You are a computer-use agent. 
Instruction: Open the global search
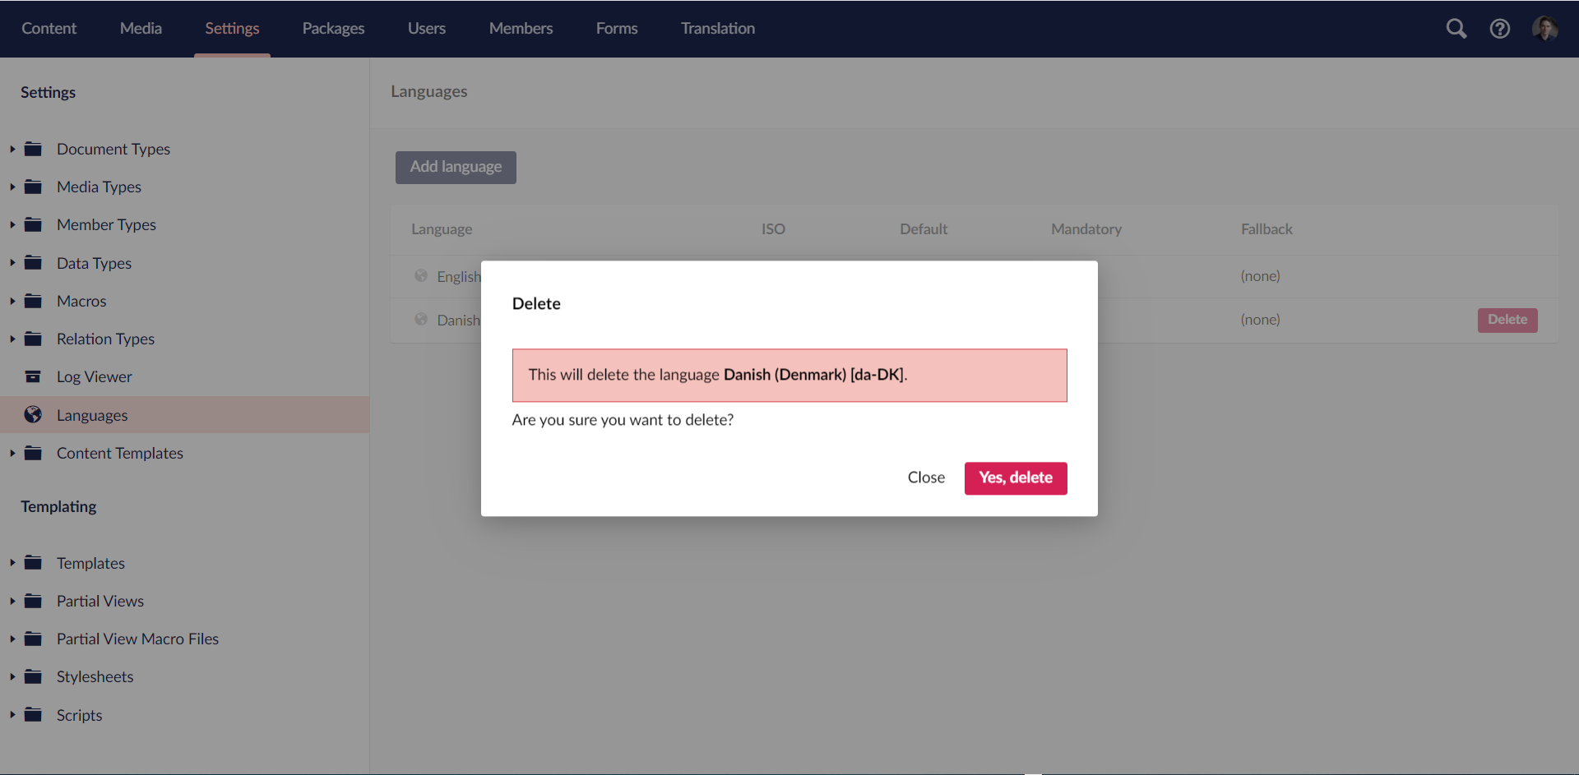(x=1456, y=28)
